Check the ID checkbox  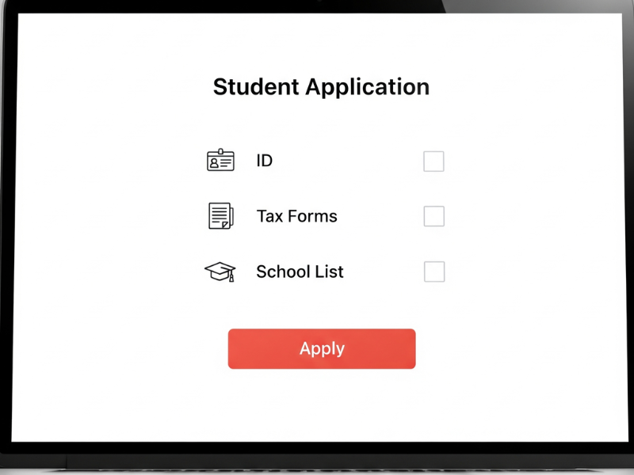[433, 161]
